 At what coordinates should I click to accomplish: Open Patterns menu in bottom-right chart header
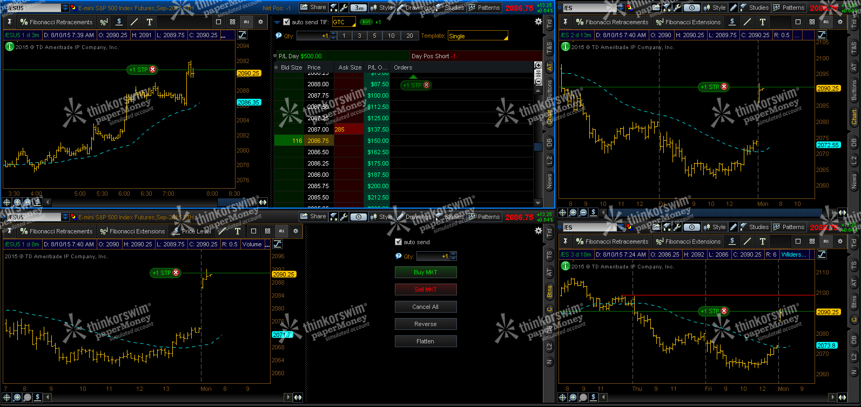coord(789,227)
